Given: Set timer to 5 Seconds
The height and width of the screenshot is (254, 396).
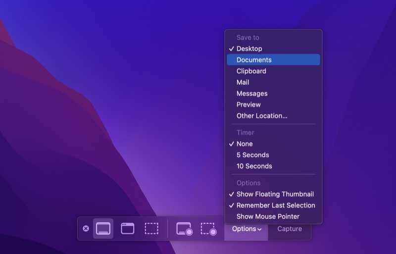Looking at the screenshot, I should click(273, 155).
